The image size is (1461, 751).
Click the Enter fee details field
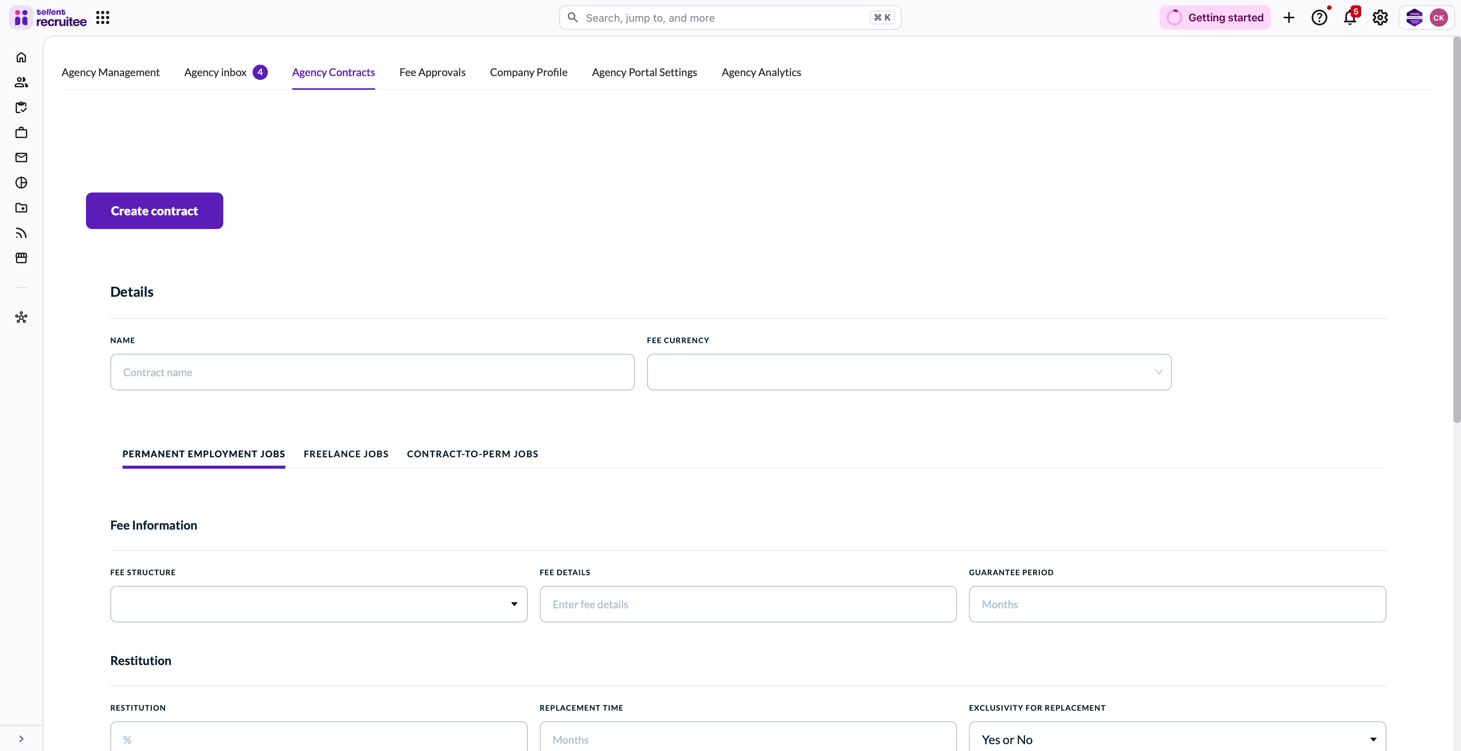(x=748, y=604)
